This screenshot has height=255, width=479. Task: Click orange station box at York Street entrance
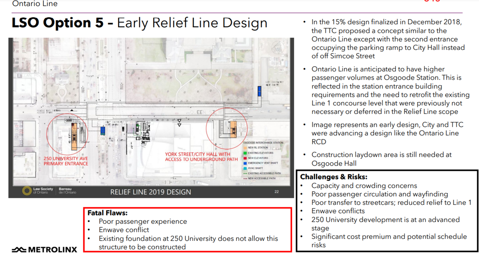coord(234,129)
